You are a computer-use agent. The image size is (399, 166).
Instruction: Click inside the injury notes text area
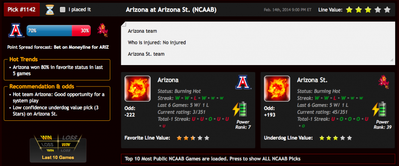coord(258,43)
